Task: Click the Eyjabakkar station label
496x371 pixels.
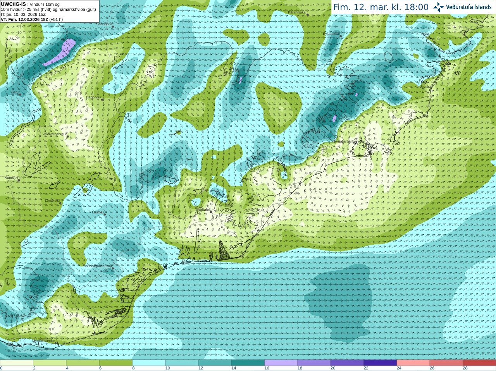Action: coord(331,34)
